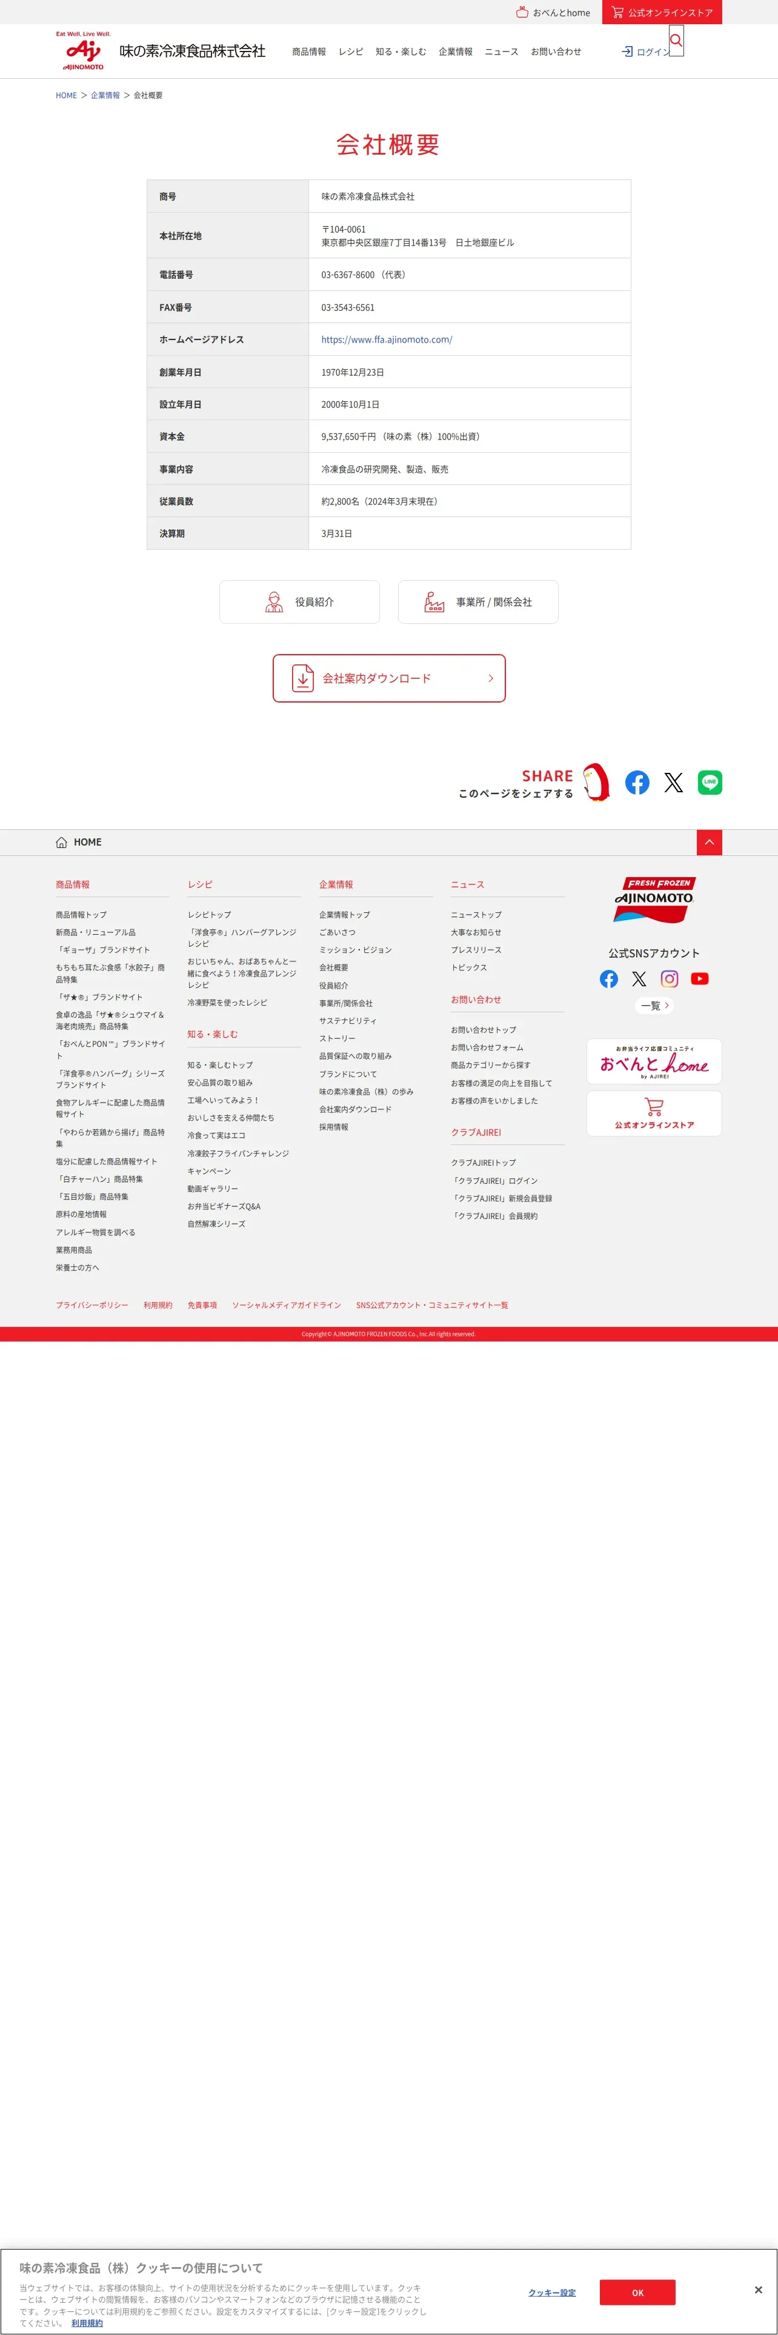
Task: Open 免責事項 in the footer
Action: point(202,1305)
